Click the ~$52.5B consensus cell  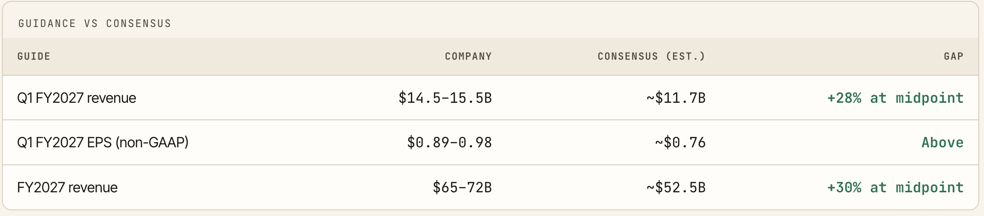[676, 188]
